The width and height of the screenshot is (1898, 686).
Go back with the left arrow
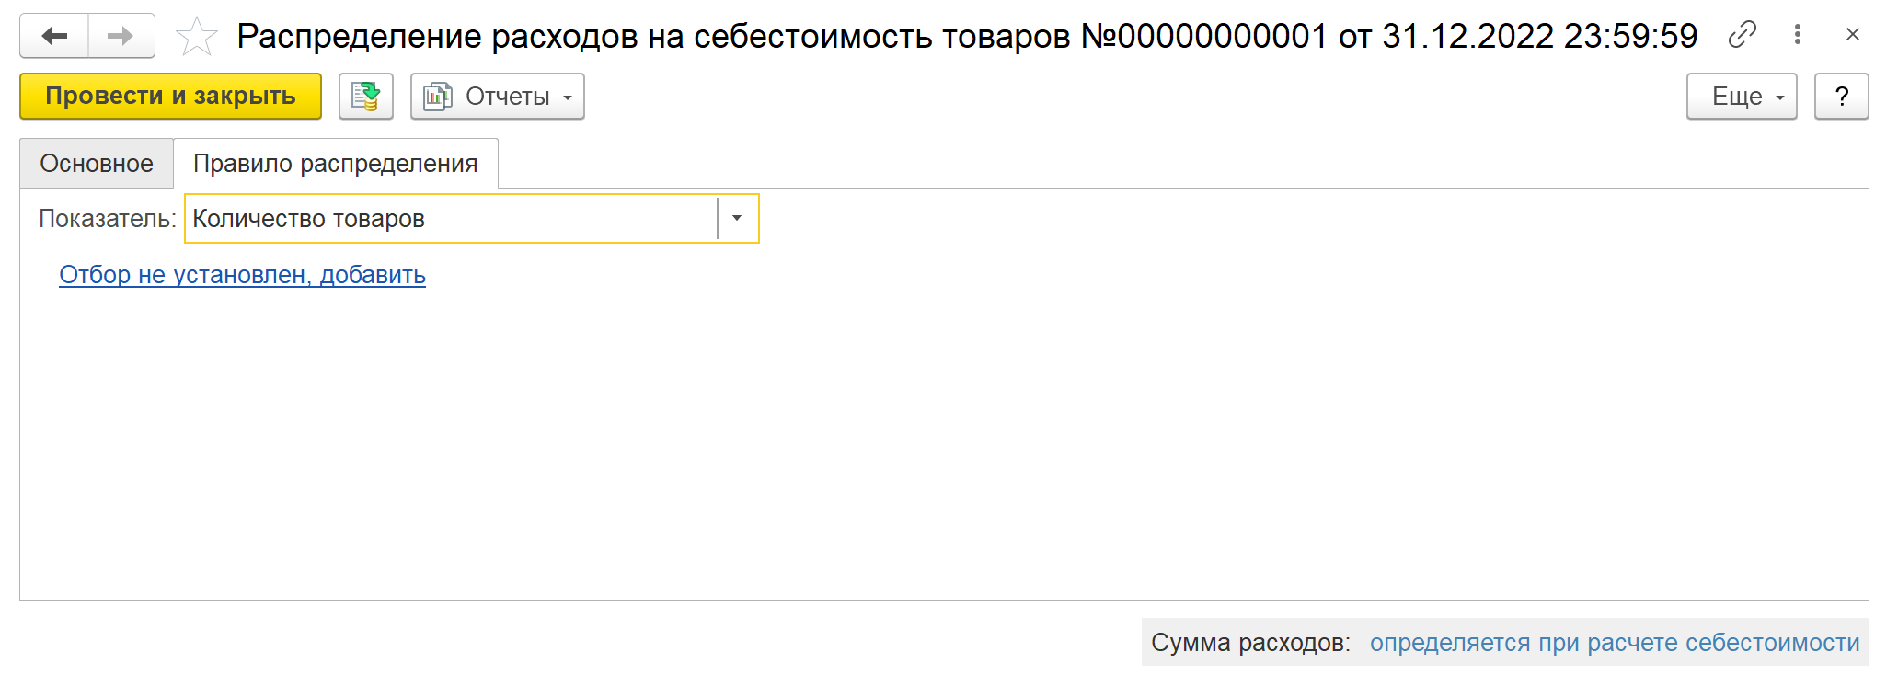(54, 36)
